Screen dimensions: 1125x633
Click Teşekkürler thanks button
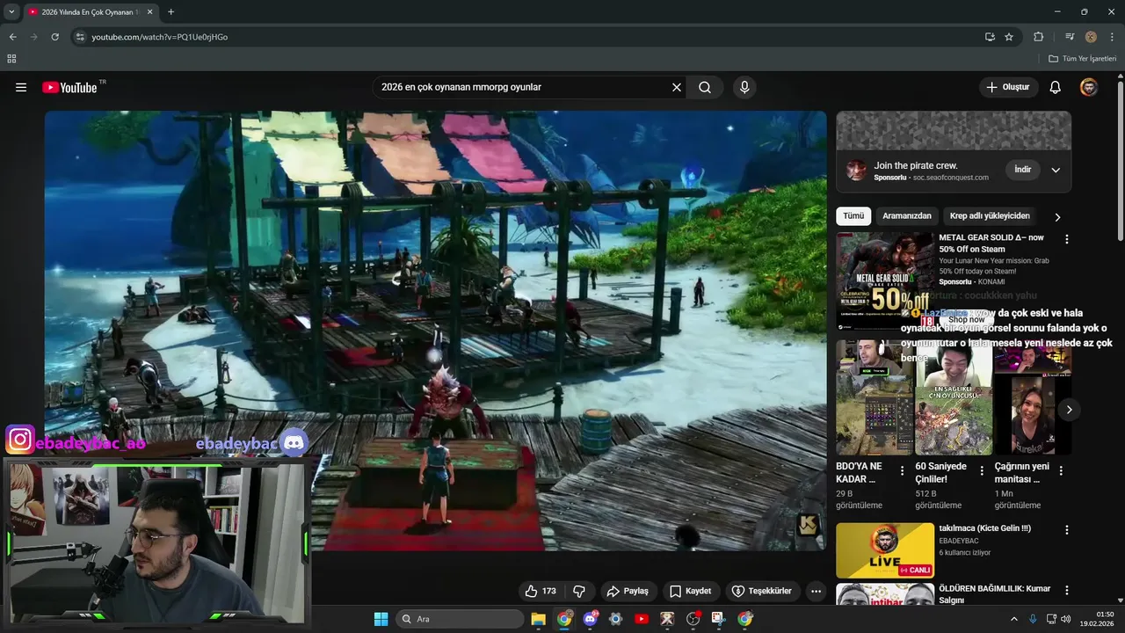tap(762, 591)
